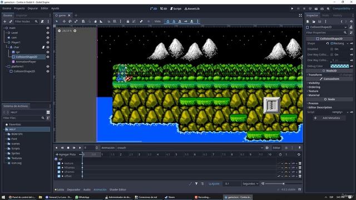Toggle visibility of Level node

click(x=48, y=33)
